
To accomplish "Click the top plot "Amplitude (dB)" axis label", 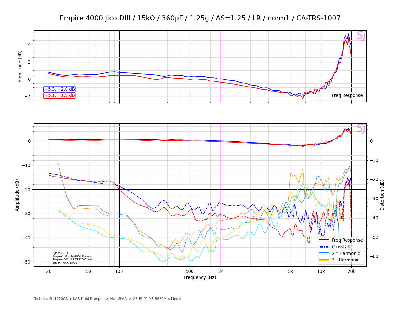I will pos(20,66).
